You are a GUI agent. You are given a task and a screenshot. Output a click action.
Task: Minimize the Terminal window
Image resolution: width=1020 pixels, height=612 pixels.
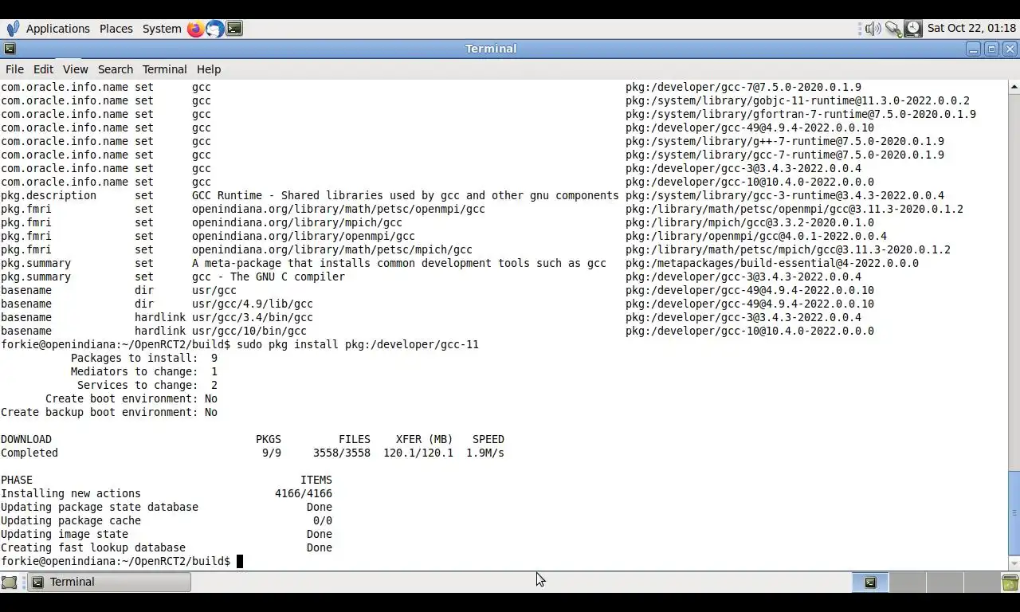(973, 49)
